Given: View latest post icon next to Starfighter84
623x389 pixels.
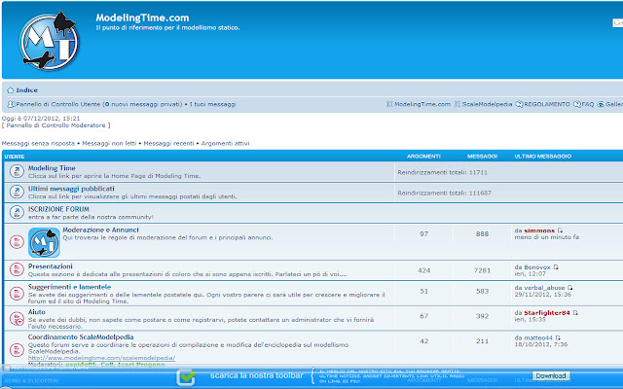Looking at the screenshot, I should (x=575, y=313).
